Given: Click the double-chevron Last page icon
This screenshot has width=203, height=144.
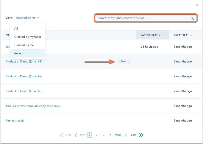Looking at the screenshot, I should click(x=141, y=135).
